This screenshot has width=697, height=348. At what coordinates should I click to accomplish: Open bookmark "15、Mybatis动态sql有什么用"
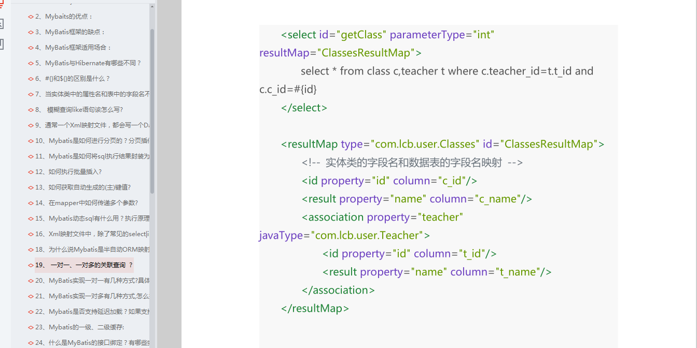[x=92, y=219]
